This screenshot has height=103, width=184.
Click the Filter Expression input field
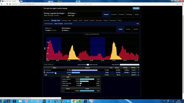click(130, 65)
